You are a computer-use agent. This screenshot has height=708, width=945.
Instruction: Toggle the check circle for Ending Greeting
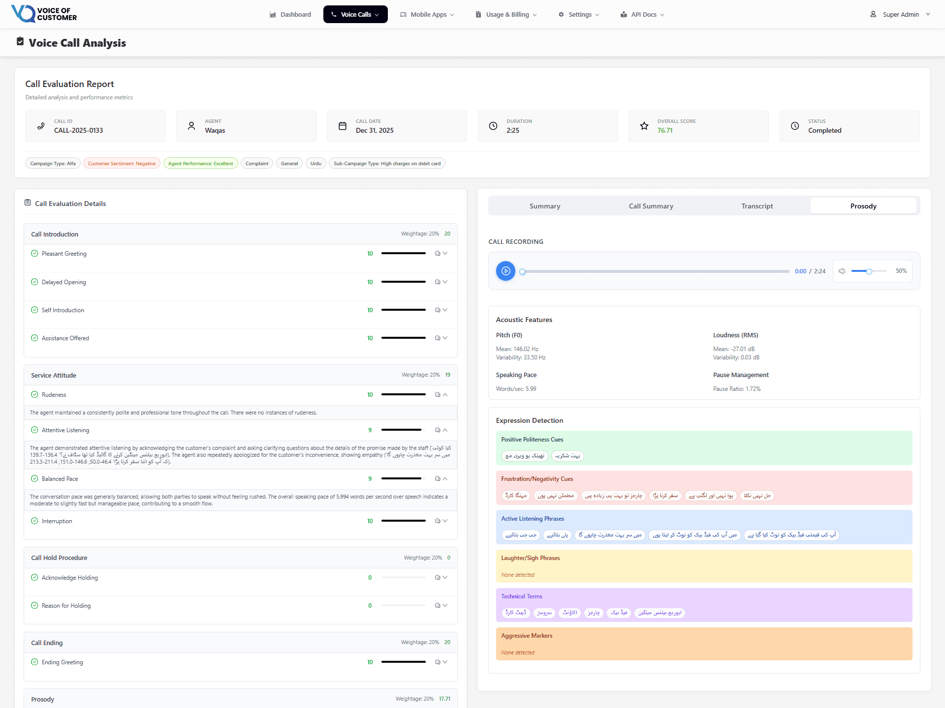[x=34, y=662]
